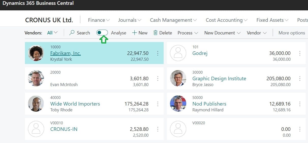
Task: Open Evan McIntosh card three-dot menu
Action: coord(158,78)
